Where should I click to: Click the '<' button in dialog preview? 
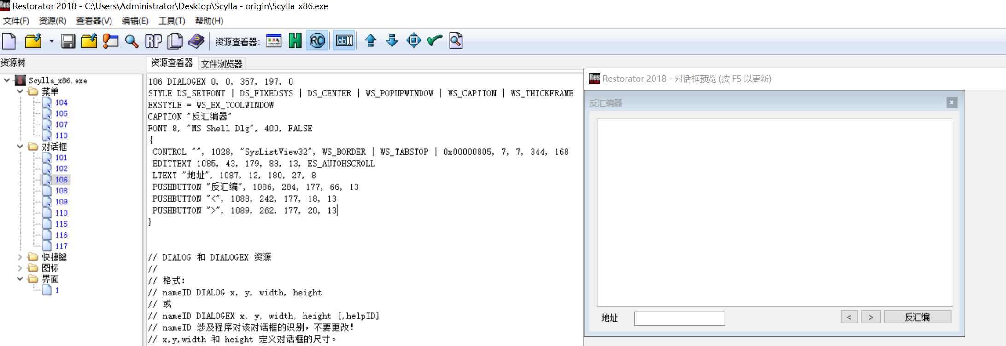click(849, 317)
